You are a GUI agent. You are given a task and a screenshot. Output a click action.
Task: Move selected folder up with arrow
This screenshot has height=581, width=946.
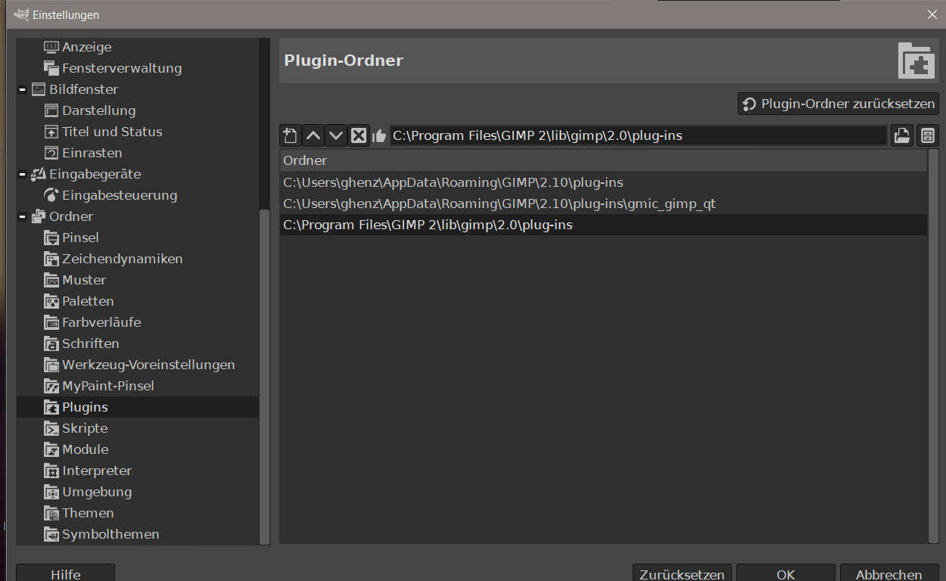click(x=313, y=136)
